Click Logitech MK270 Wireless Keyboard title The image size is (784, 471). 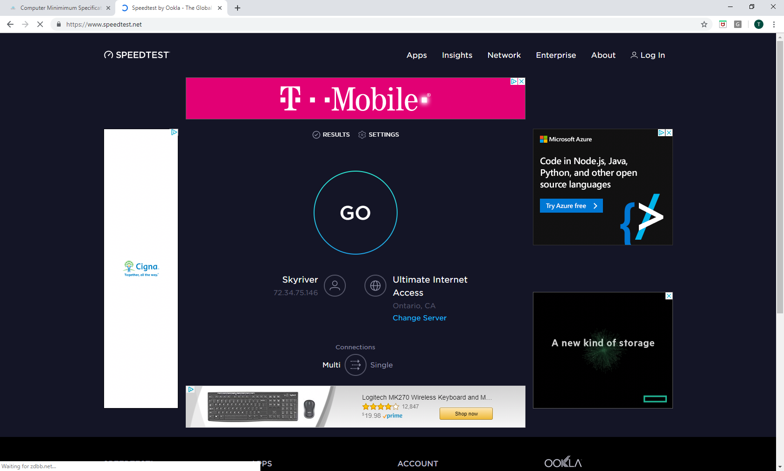[427, 397]
